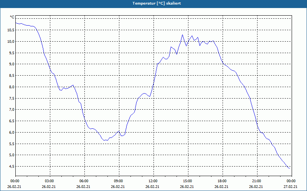Viewport: 307px width, 191px height.
Task: Click the 06:00 time label
Action: click(x=84, y=181)
